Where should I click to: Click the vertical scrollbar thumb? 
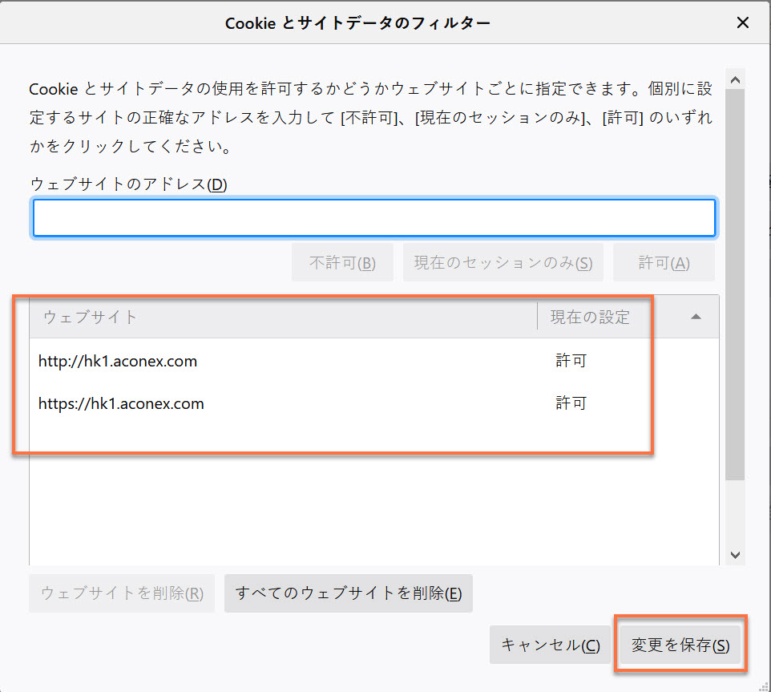(x=735, y=285)
